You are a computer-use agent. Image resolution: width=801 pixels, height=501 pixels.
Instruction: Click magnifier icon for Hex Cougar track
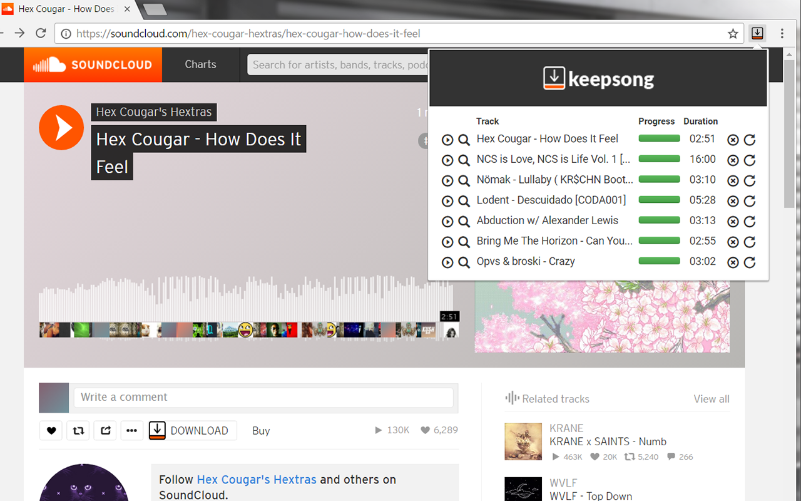[x=464, y=140]
